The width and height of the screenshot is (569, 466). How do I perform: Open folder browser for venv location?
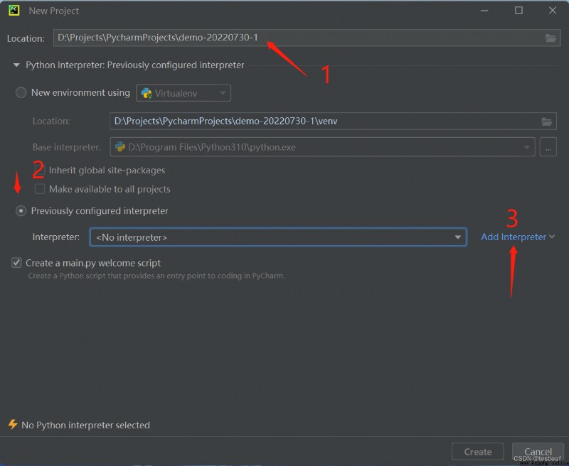tap(546, 121)
